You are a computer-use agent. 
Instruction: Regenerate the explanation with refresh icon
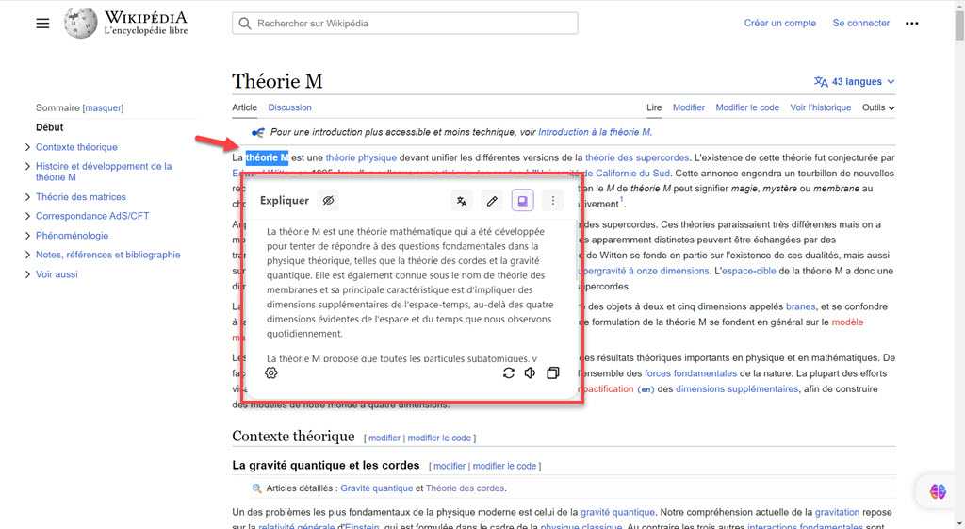508,372
